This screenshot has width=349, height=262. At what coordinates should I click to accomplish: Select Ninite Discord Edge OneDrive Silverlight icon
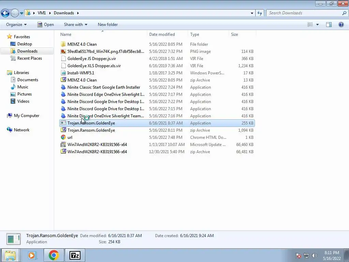pyautogui.click(x=63, y=94)
